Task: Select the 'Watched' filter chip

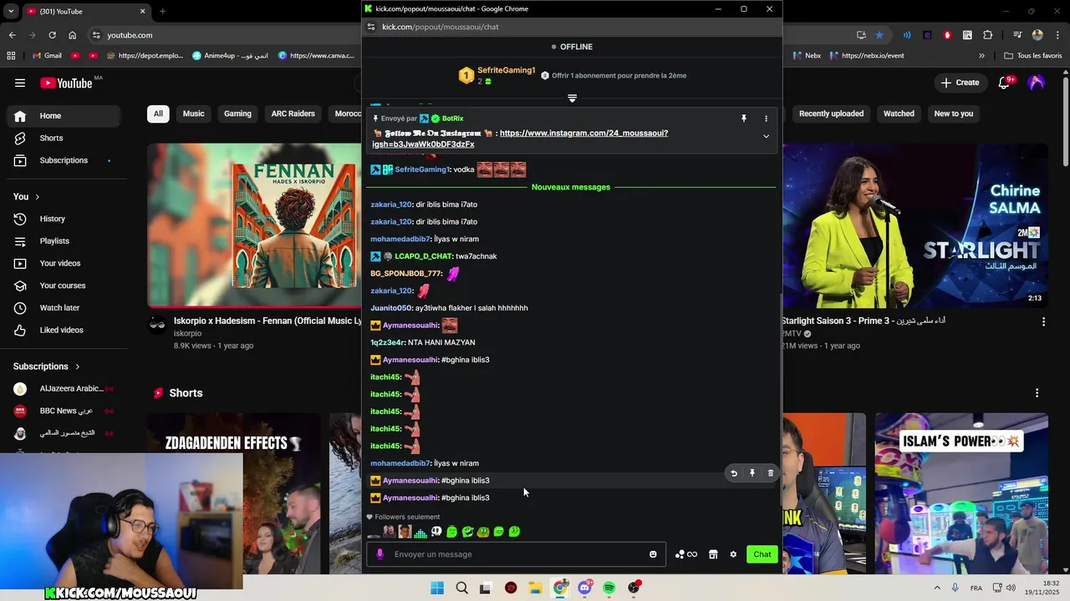Action: click(x=899, y=114)
